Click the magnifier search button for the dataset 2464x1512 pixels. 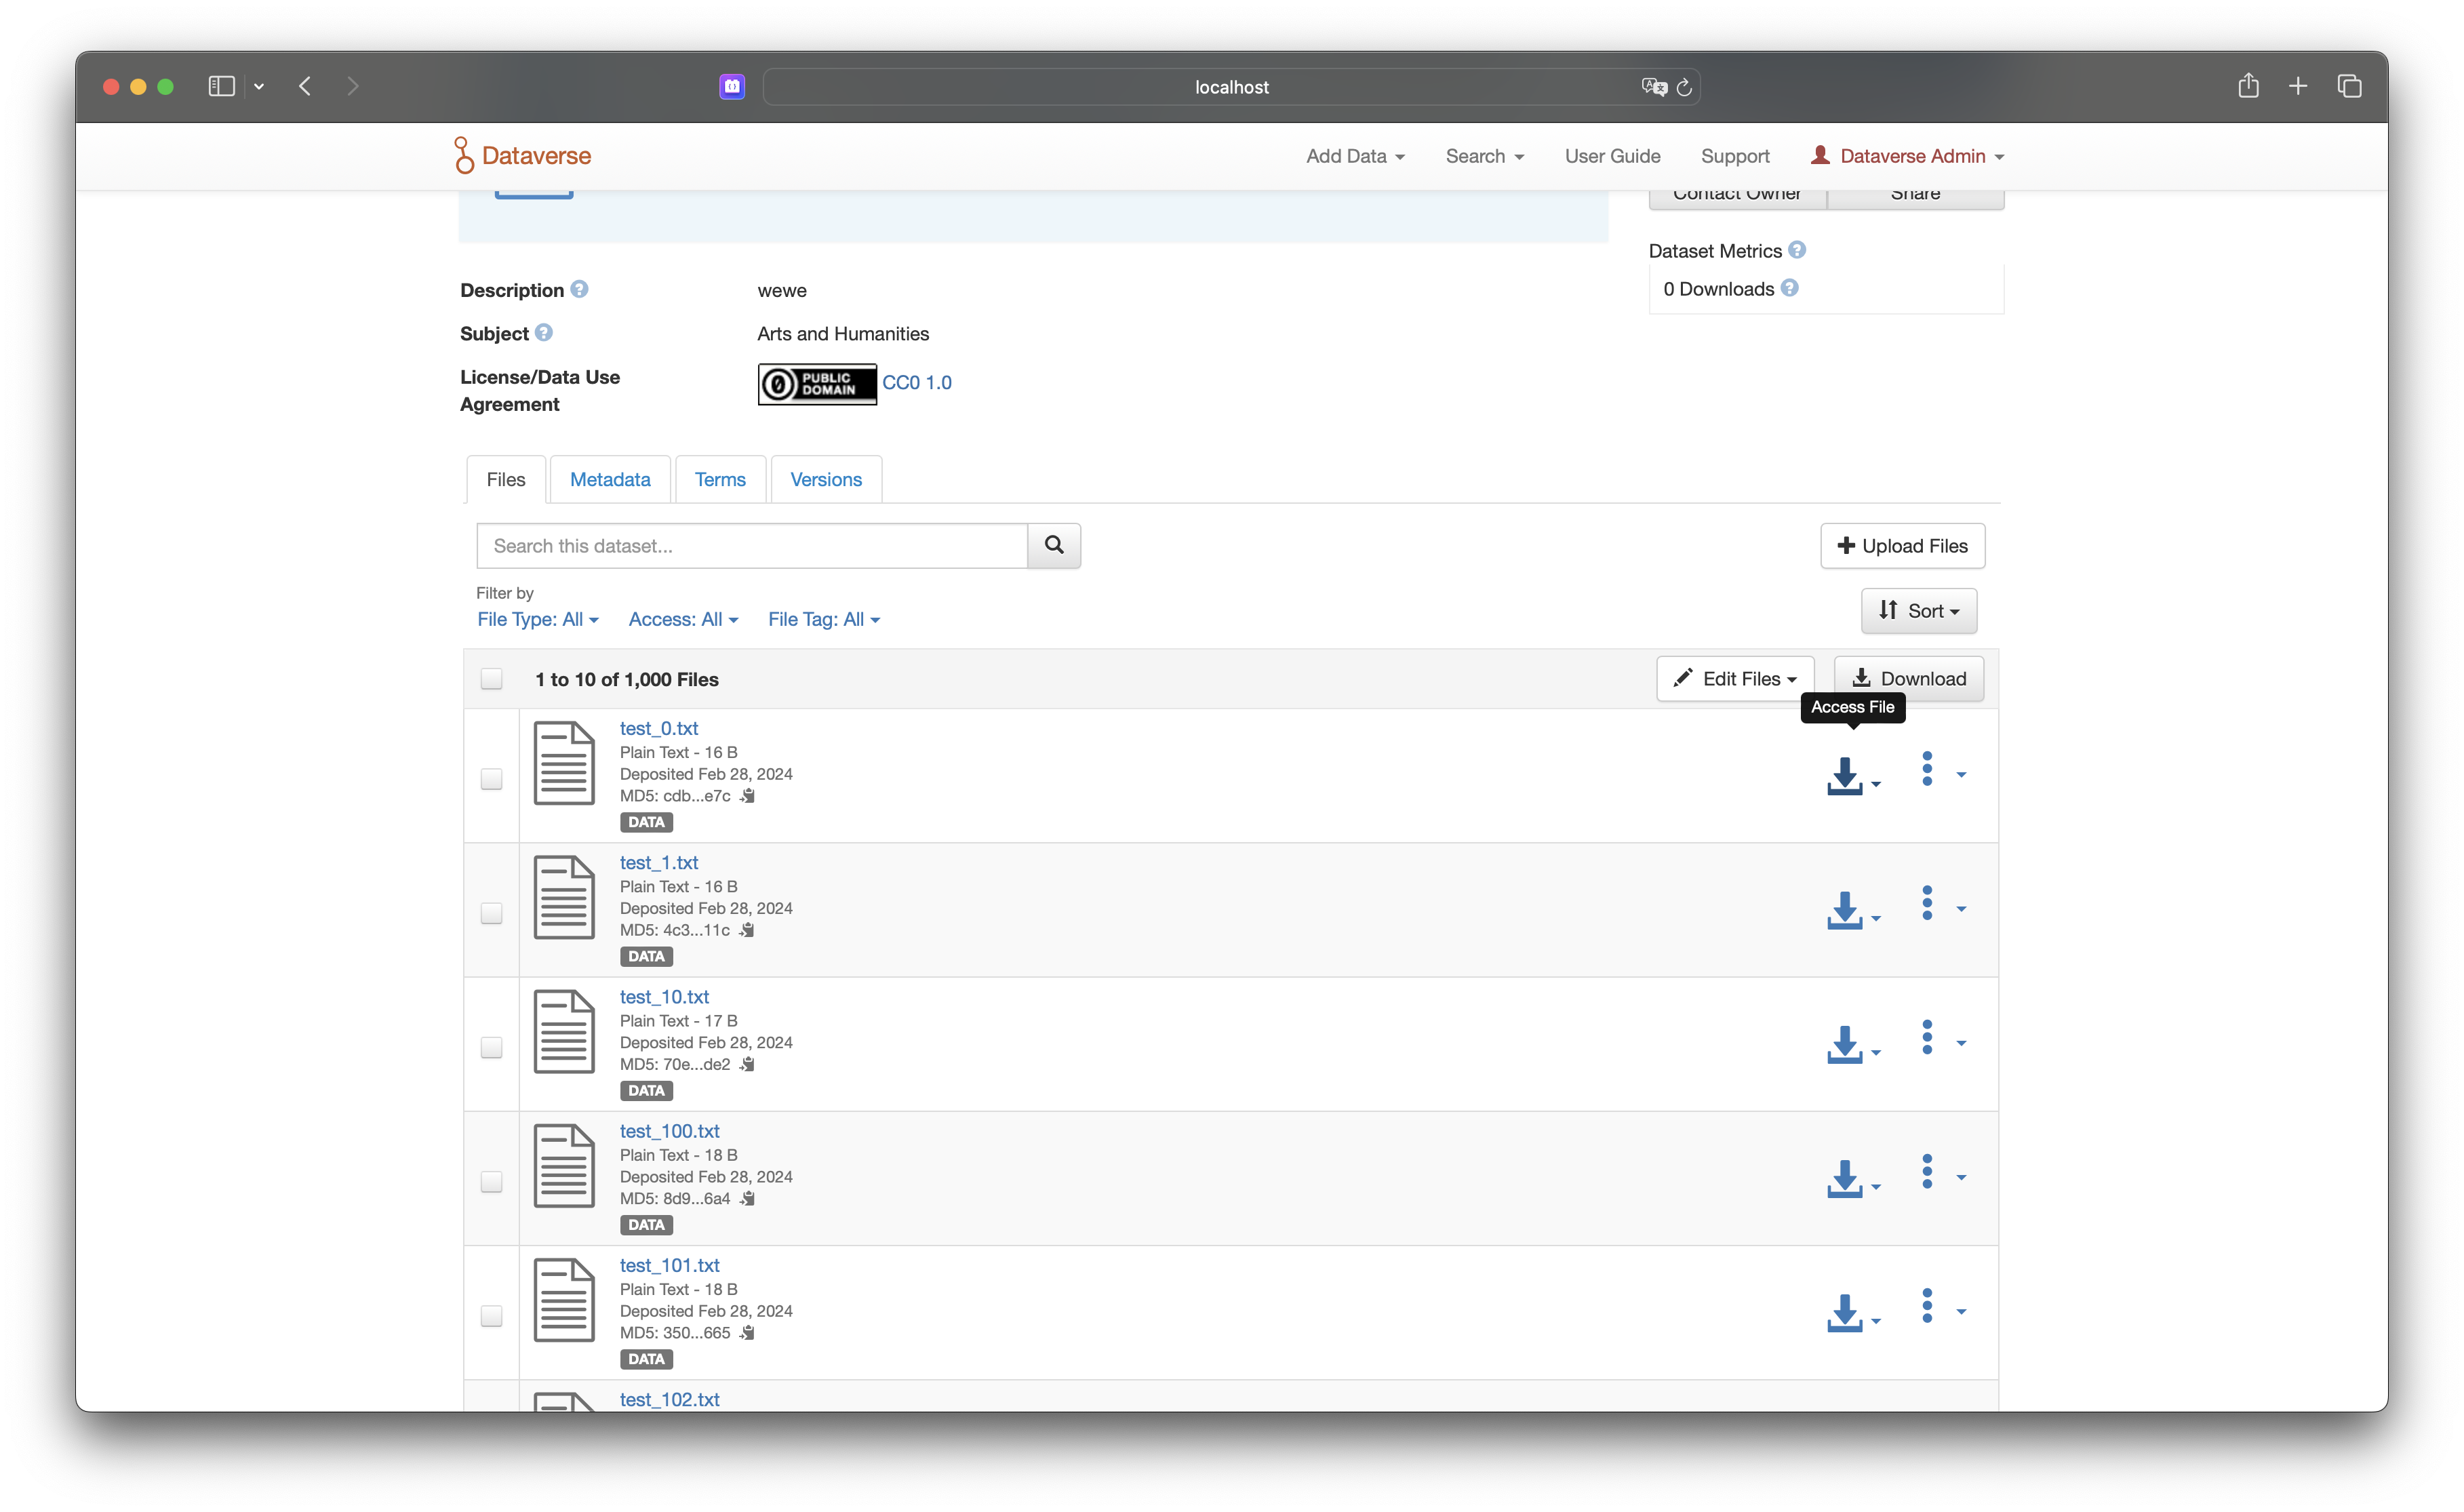click(1053, 545)
